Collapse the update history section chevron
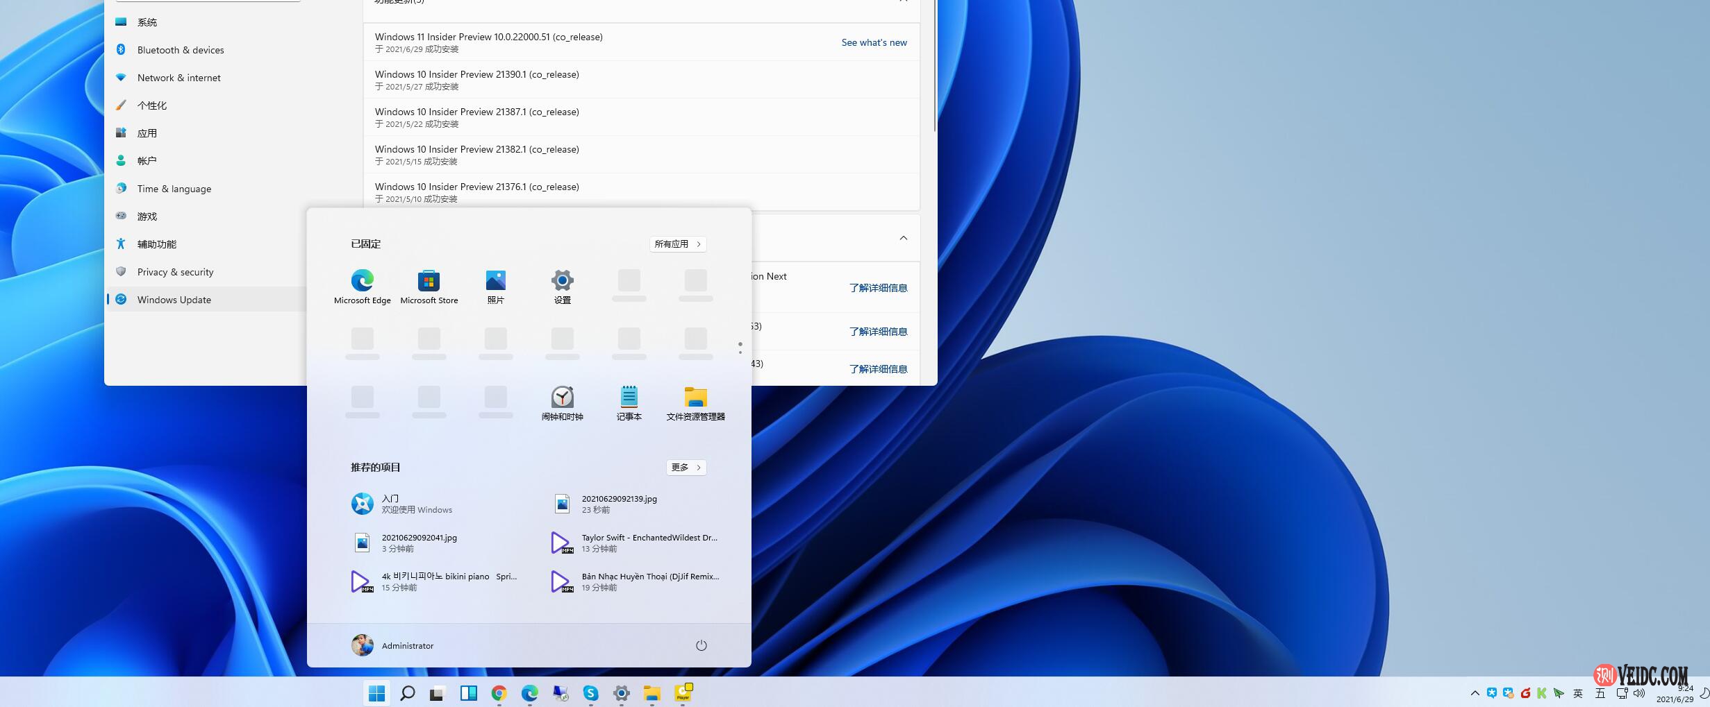The image size is (1710, 707). [903, 238]
